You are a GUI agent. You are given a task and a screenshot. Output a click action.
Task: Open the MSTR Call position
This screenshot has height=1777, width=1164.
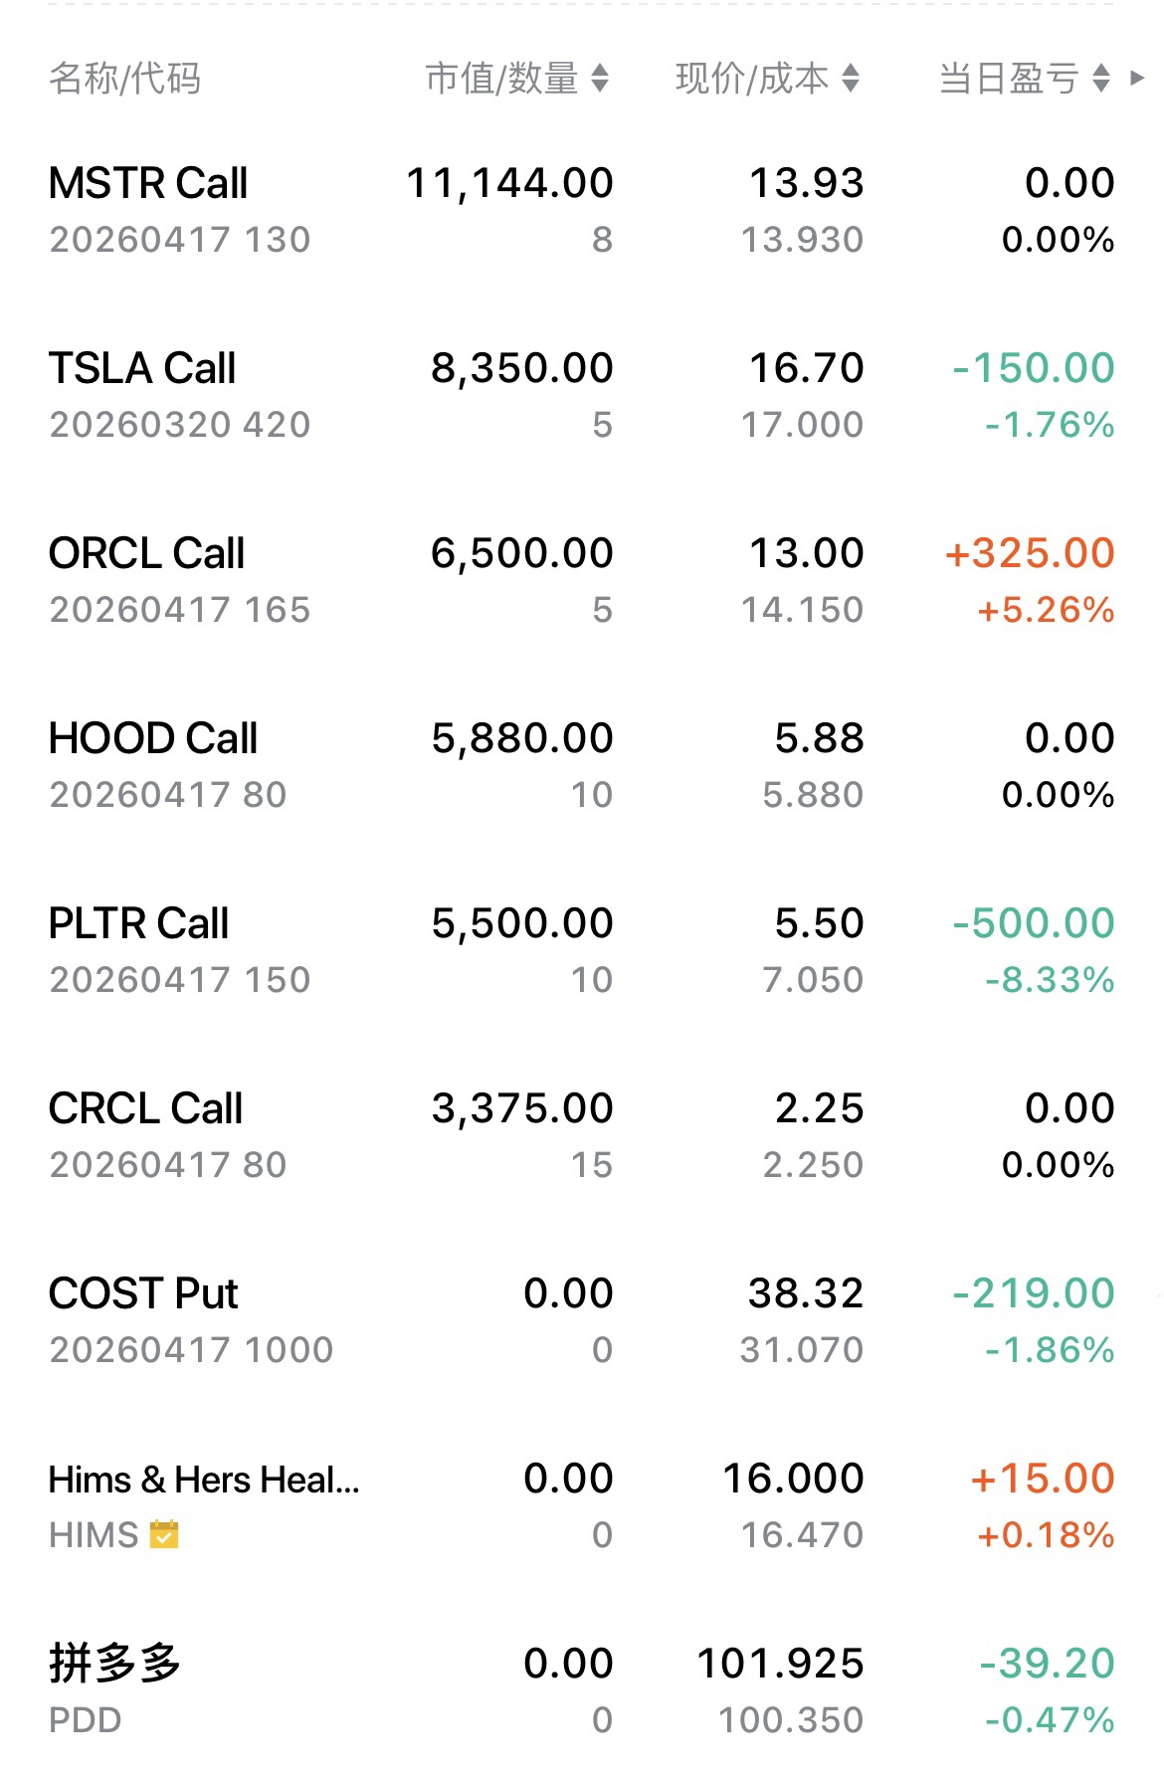(x=149, y=184)
